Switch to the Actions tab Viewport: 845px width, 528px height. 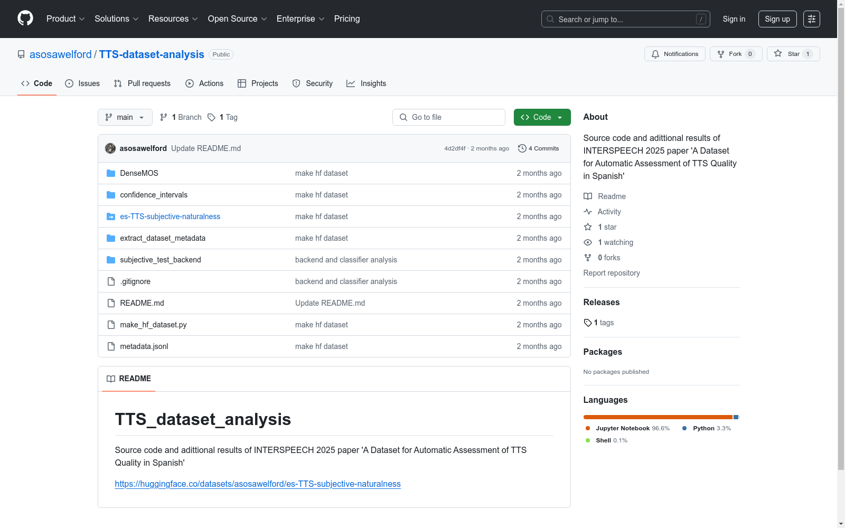pos(204,83)
